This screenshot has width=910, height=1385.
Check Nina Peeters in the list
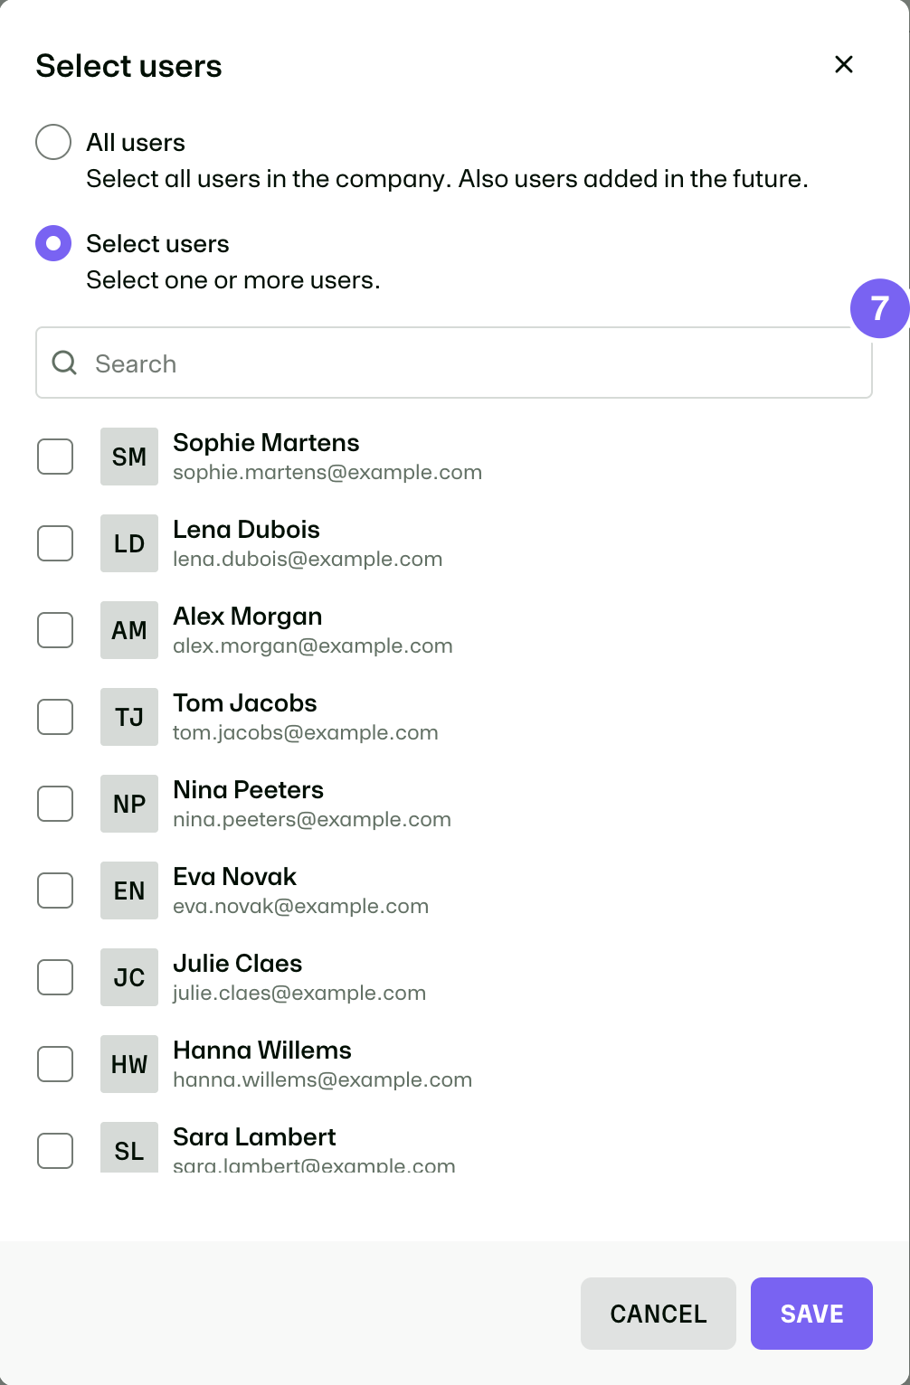click(x=55, y=804)
